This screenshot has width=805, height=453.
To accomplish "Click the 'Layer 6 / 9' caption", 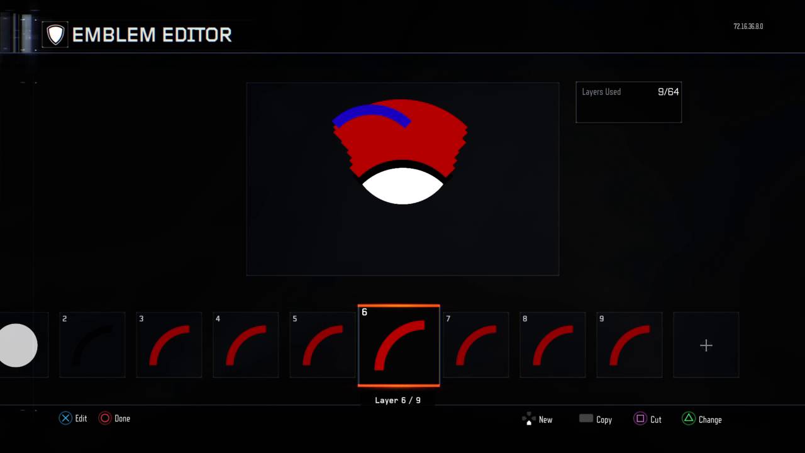I will pos(397,400).
